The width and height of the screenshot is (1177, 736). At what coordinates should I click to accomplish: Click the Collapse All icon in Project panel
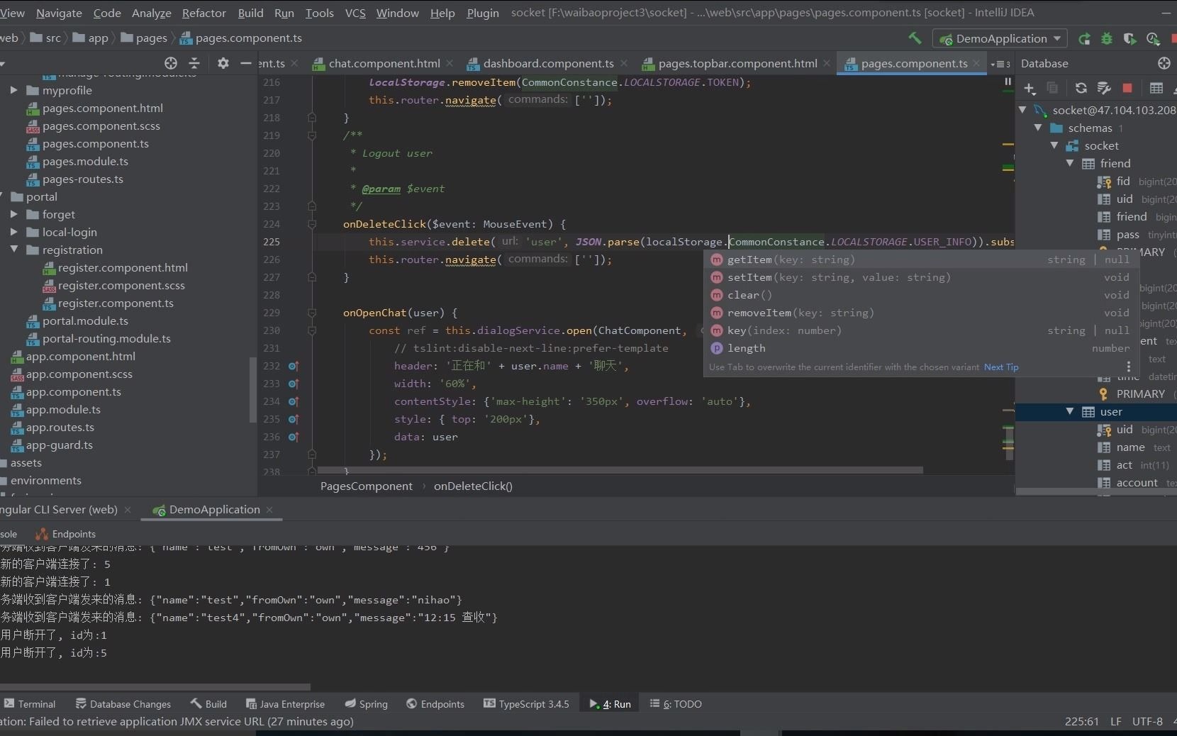pyautogui.click(x=194, y=63)
